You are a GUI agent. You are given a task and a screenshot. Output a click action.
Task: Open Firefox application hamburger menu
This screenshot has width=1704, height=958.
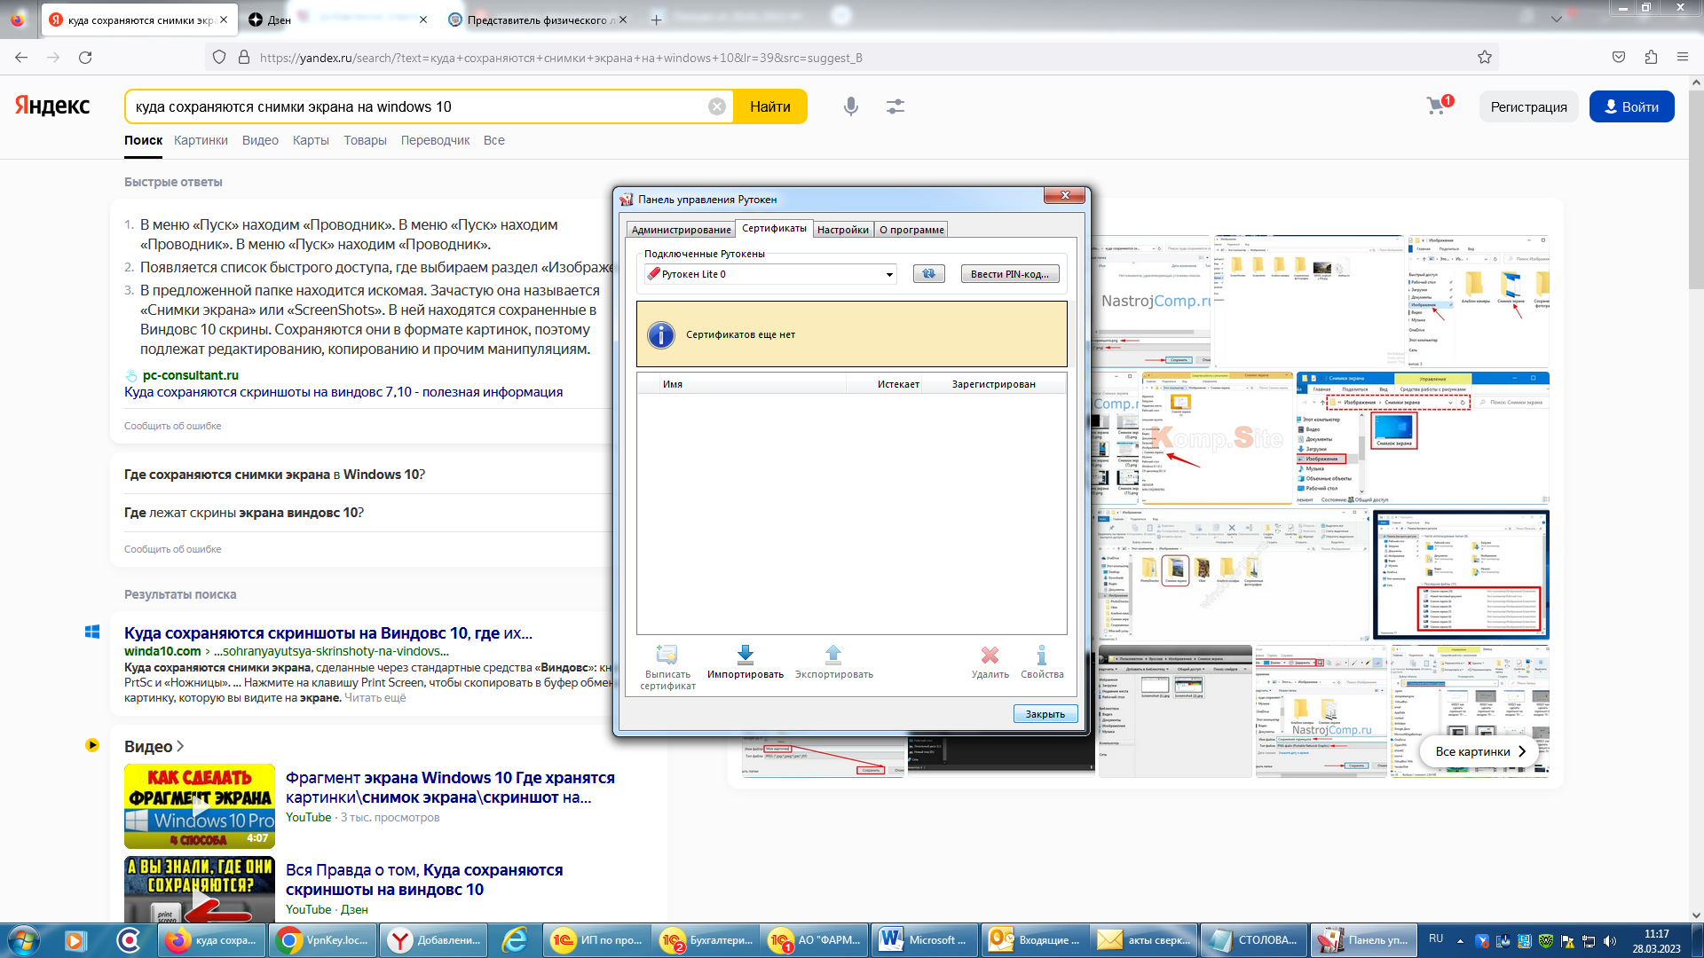point(1682,58)
